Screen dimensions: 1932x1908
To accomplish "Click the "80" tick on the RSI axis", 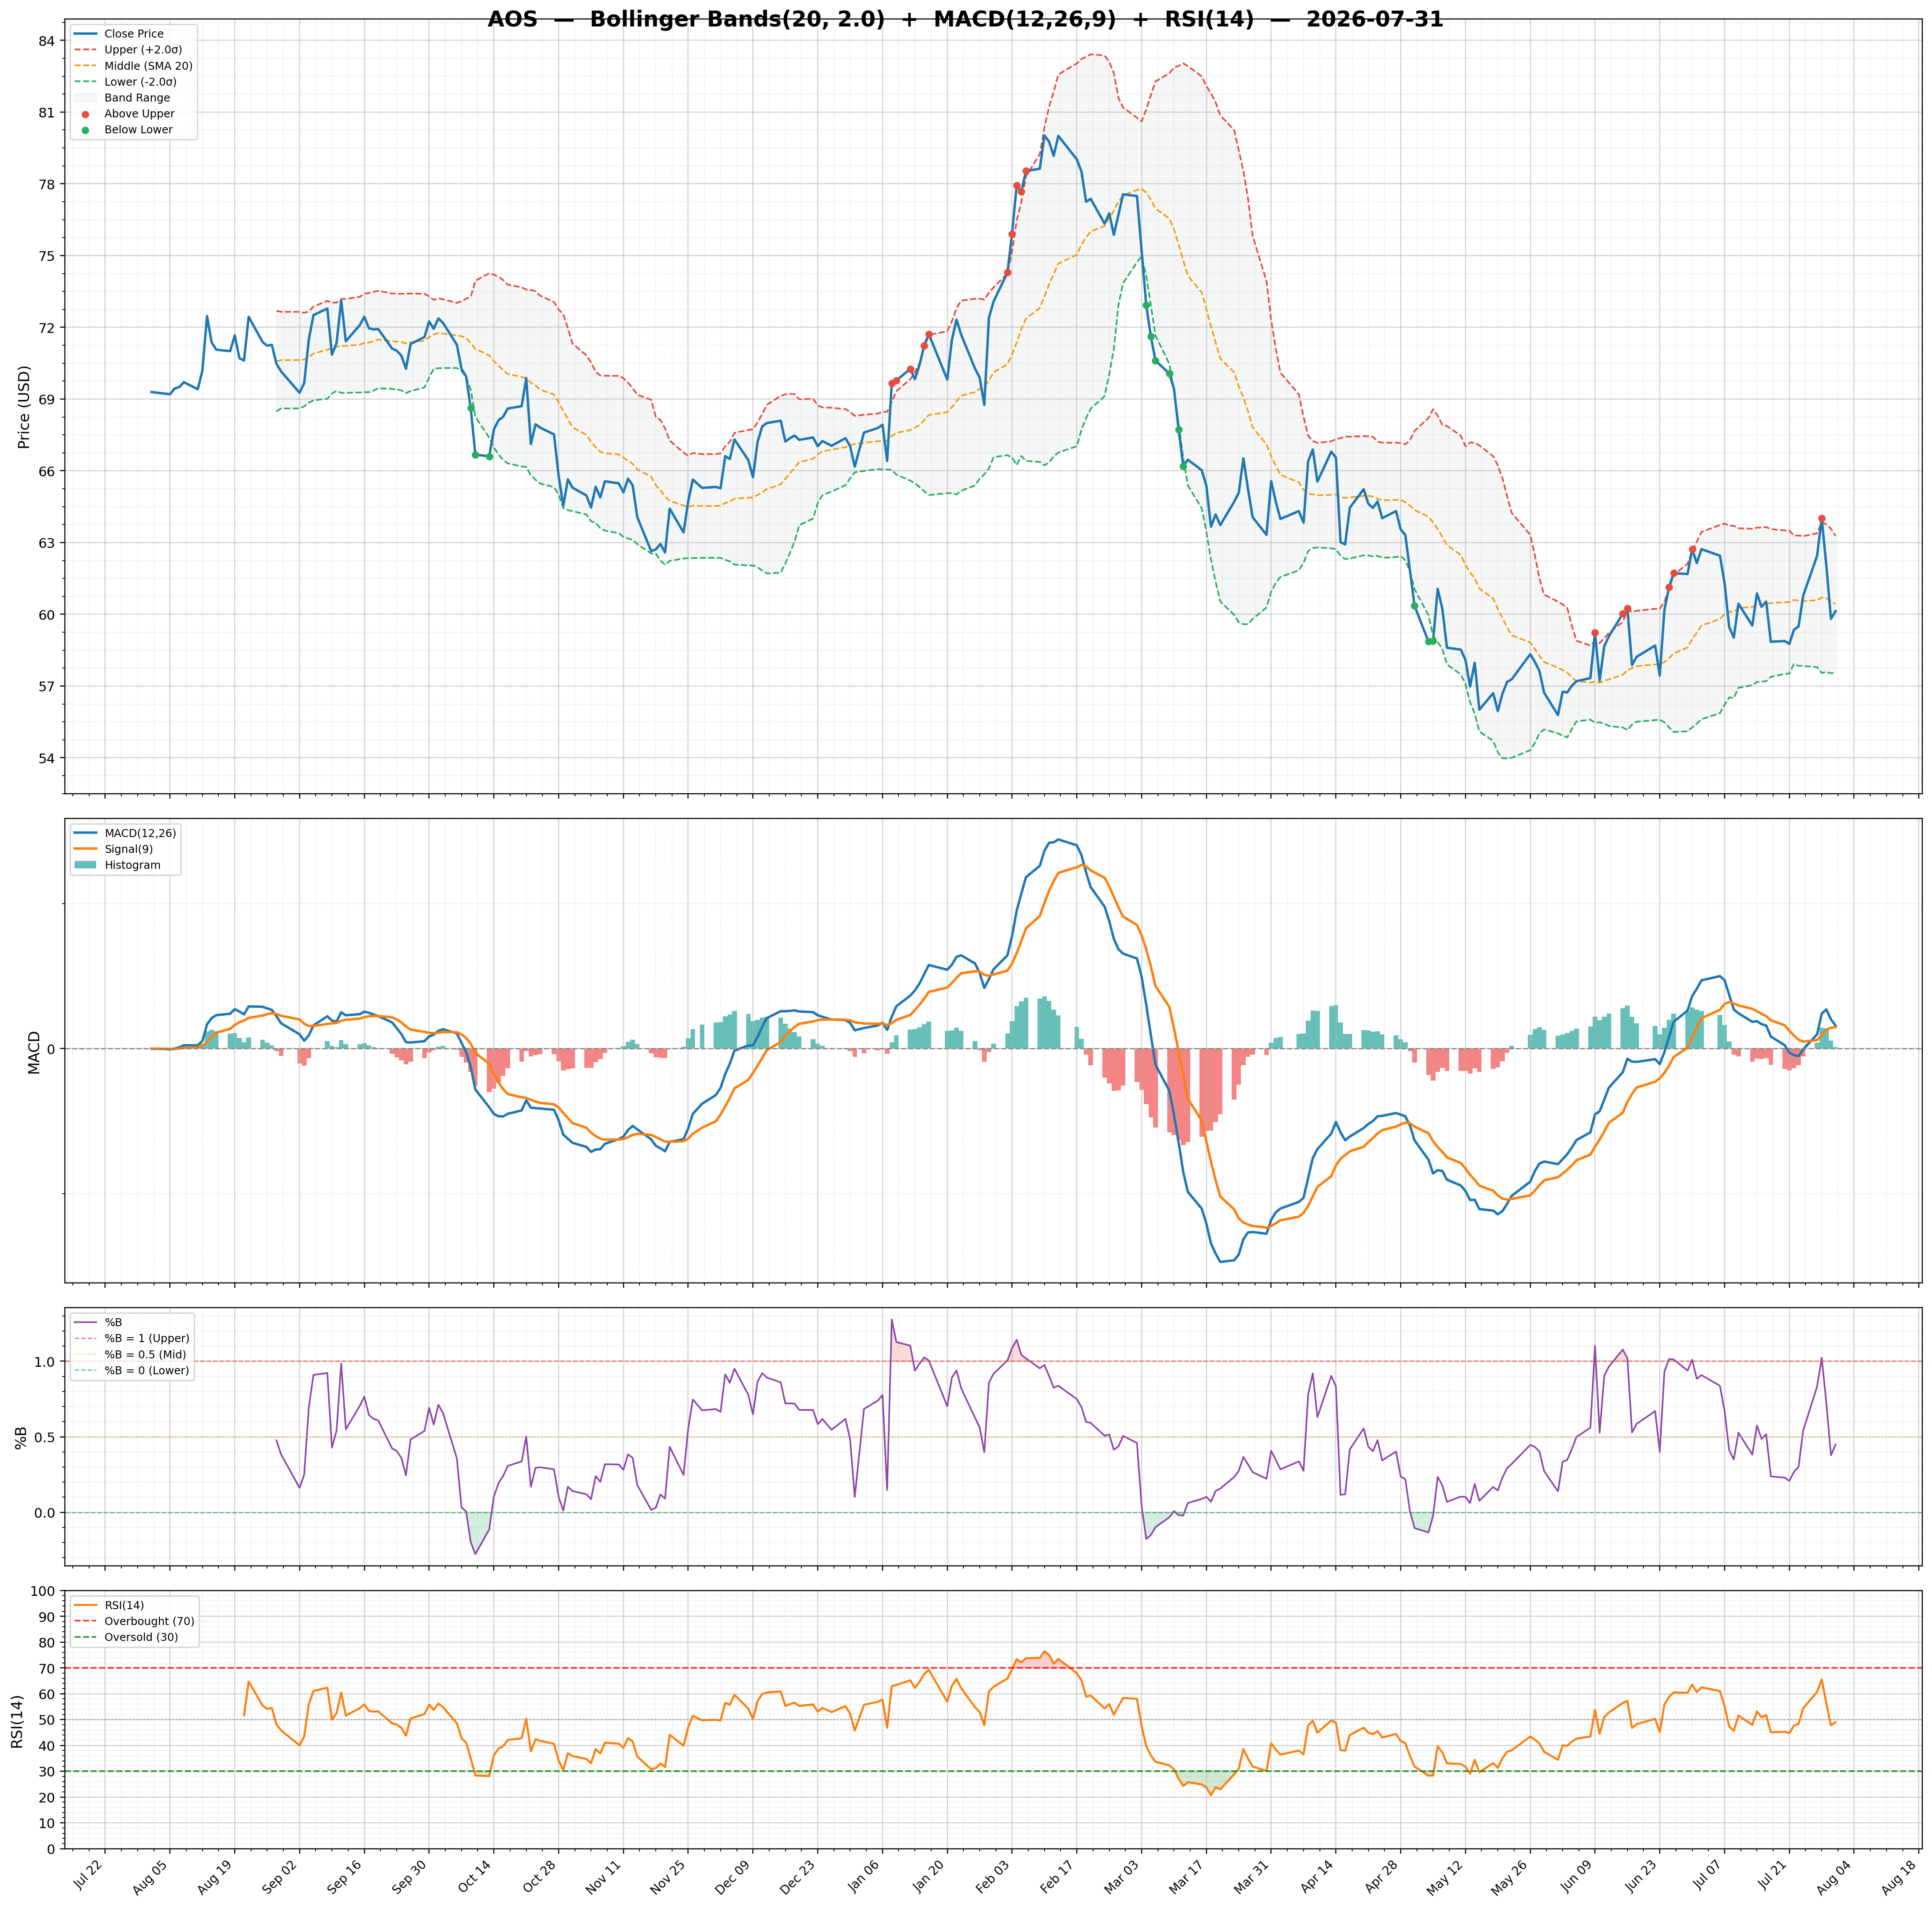I will pyautogui.click(x=48, y=1643).
